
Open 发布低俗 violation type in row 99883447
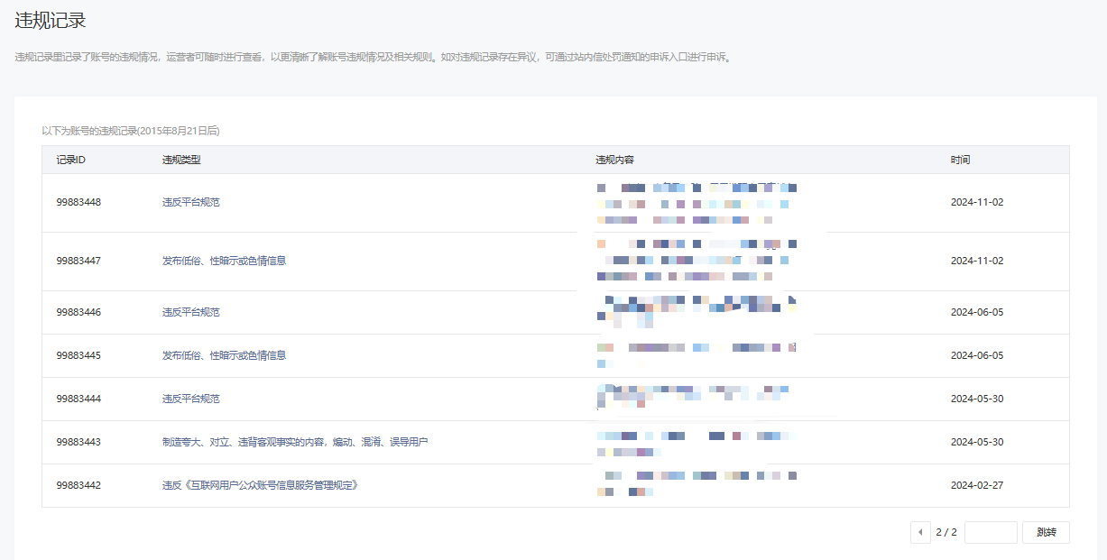point(224,261)
